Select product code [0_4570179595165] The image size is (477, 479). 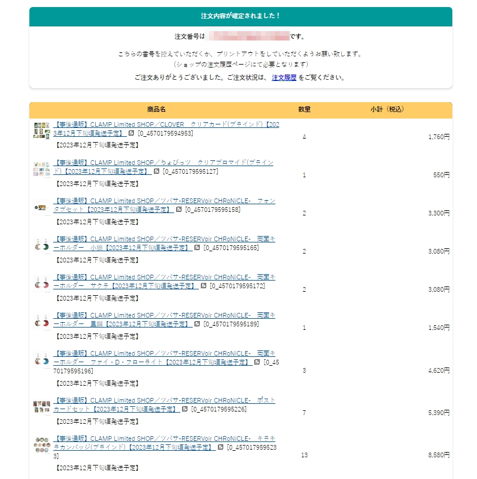[x=231, y=248]
